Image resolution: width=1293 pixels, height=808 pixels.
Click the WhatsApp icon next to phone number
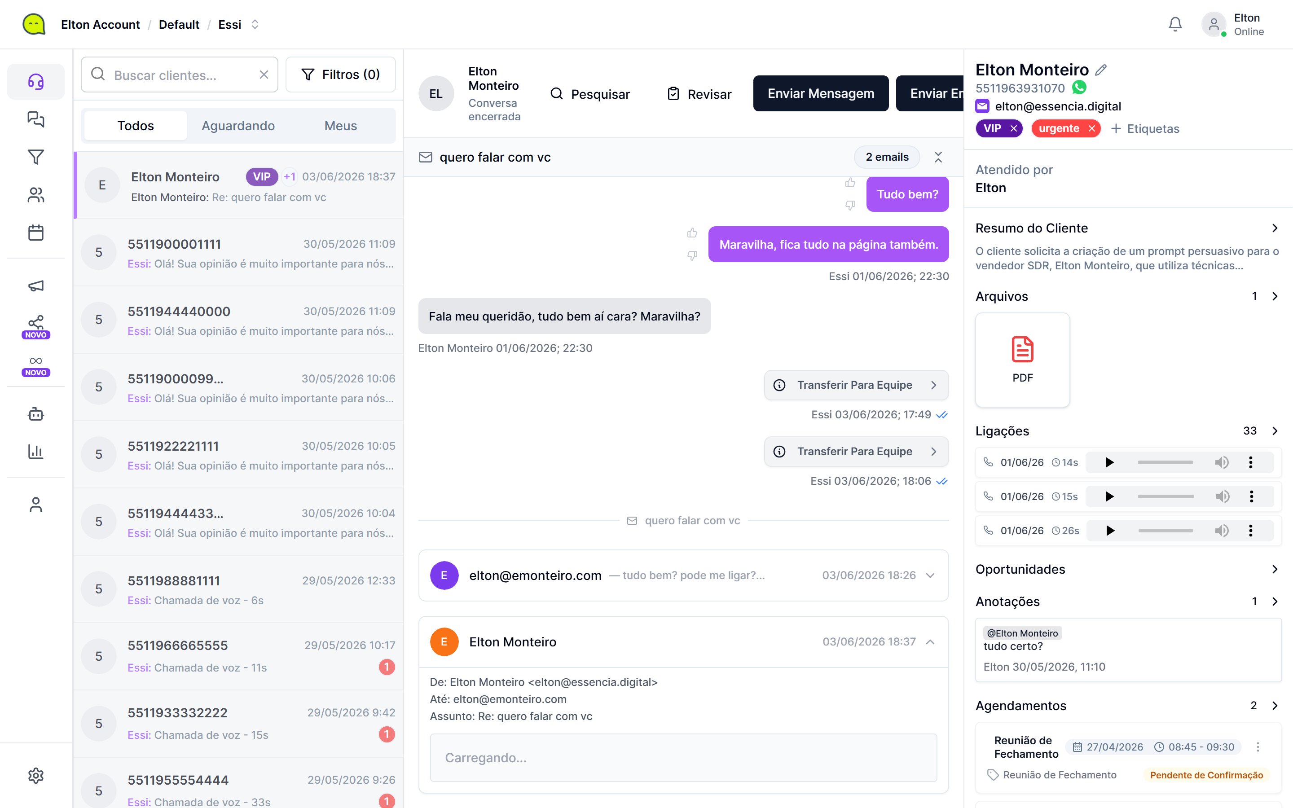[x=1079, y=87]
